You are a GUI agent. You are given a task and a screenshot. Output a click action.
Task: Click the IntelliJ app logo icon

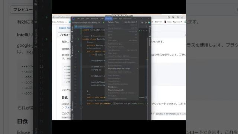tap(73, 19)
